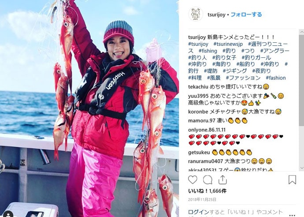Like the post with the heart icon

coord(193,180)
